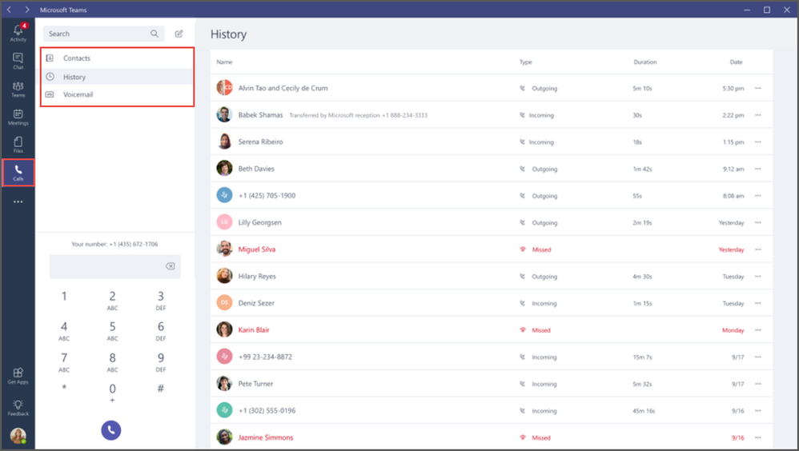The width and height of the screenshot is (799, 451).
Task: Select Miguel Silva missed call
Action: coord(492,249)
